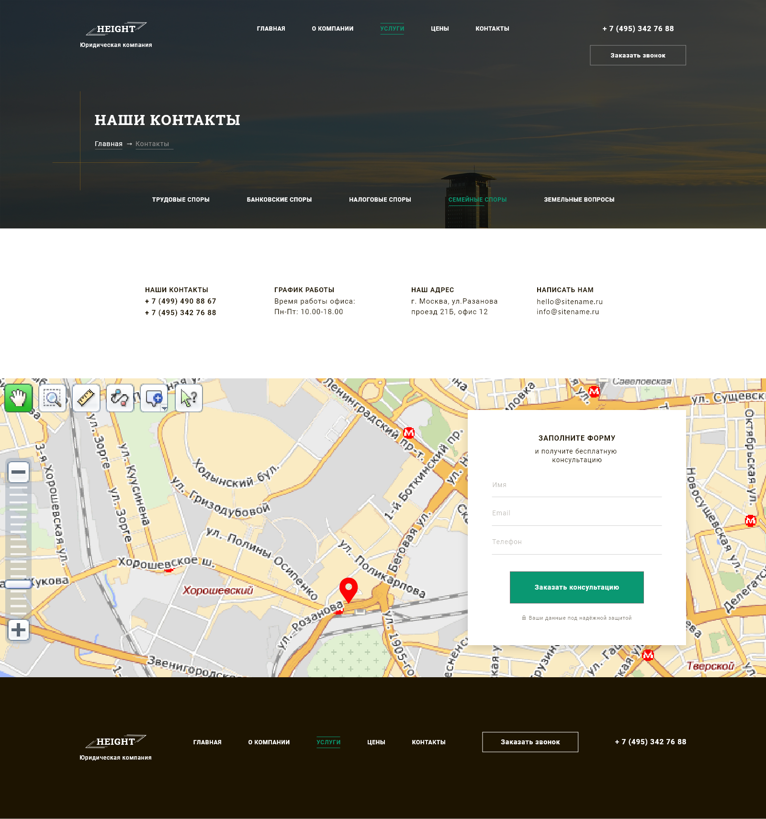Open ЦЕНЫ in the footer menu
Viewport: 766px width, 819px height.
(376, 742)
